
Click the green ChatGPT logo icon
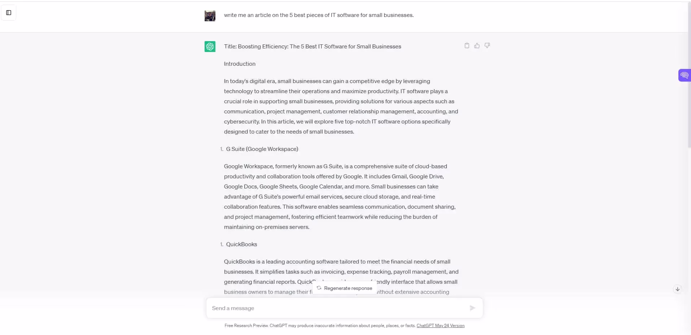[x=210, y=47]
